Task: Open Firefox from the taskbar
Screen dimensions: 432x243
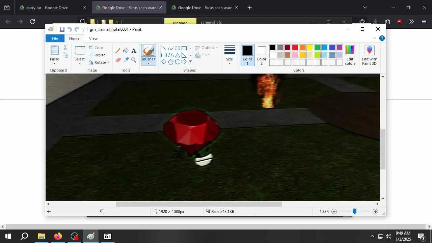Action: (58, 236)
